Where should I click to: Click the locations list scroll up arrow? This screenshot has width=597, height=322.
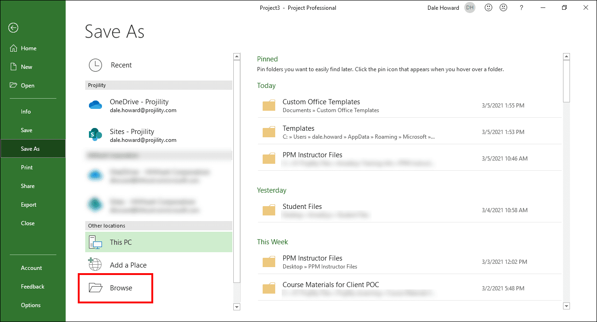(x=237, y=57)
